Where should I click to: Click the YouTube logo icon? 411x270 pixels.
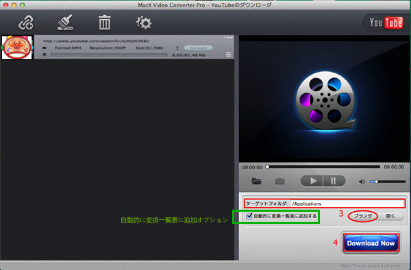(386, 23)
